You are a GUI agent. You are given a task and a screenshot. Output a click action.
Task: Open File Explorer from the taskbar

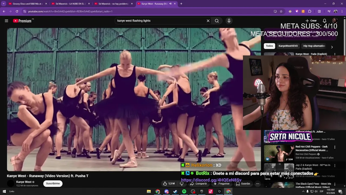point(149,191)
